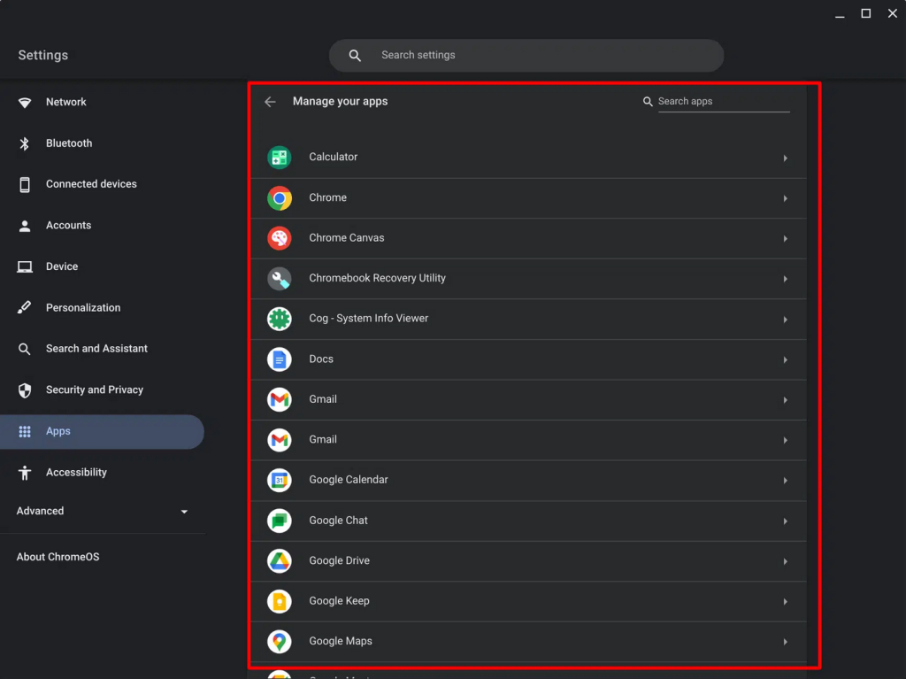The height and width of the screenshot is (679, 906).
Task: Click the "Chrome Canvas" app name
Action: pyautogui.click(x=347, y=238)
